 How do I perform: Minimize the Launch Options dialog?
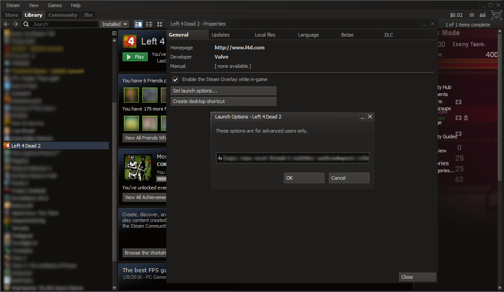pos(362,117)
